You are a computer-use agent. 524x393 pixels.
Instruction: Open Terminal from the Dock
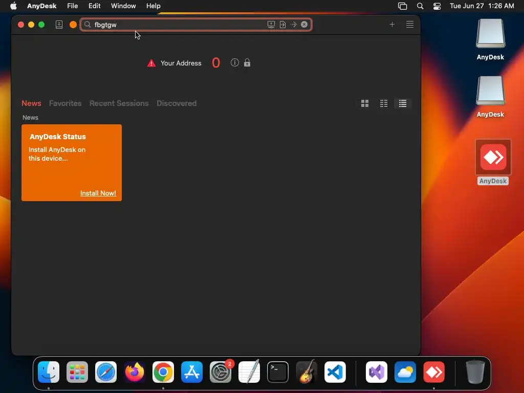click(x=278, y=372)
